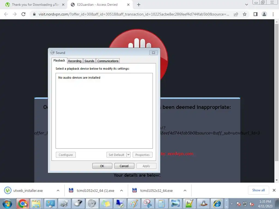Switch to the Sounds tab
The height and width of the screenshot is (209, 279).
(89, 61)
